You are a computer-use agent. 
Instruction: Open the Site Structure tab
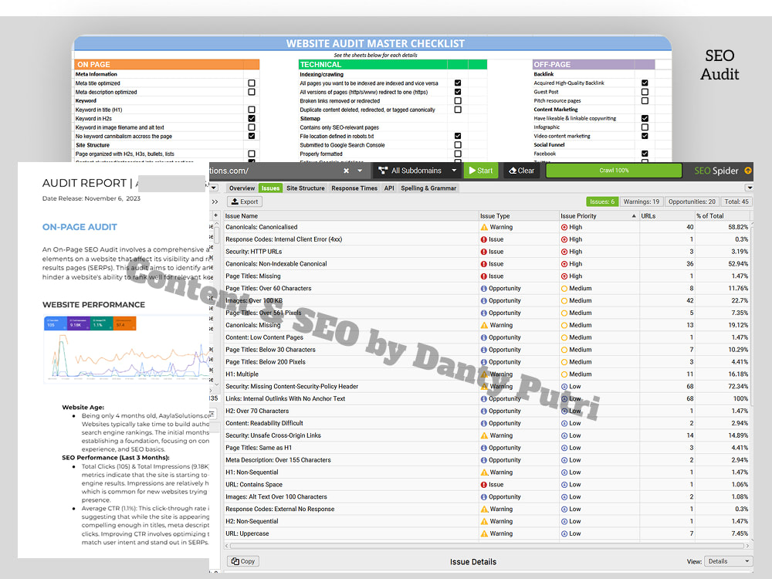[305, 188]
